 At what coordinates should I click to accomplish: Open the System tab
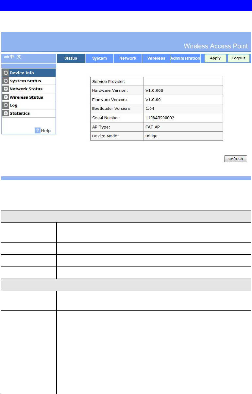point(99,58)
